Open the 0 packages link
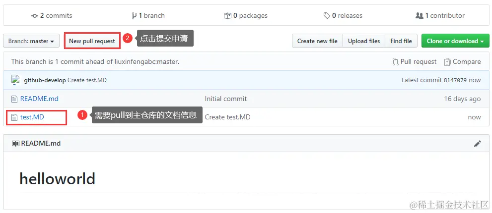Viewport: 492px width, 213px height. pos(246,16)
